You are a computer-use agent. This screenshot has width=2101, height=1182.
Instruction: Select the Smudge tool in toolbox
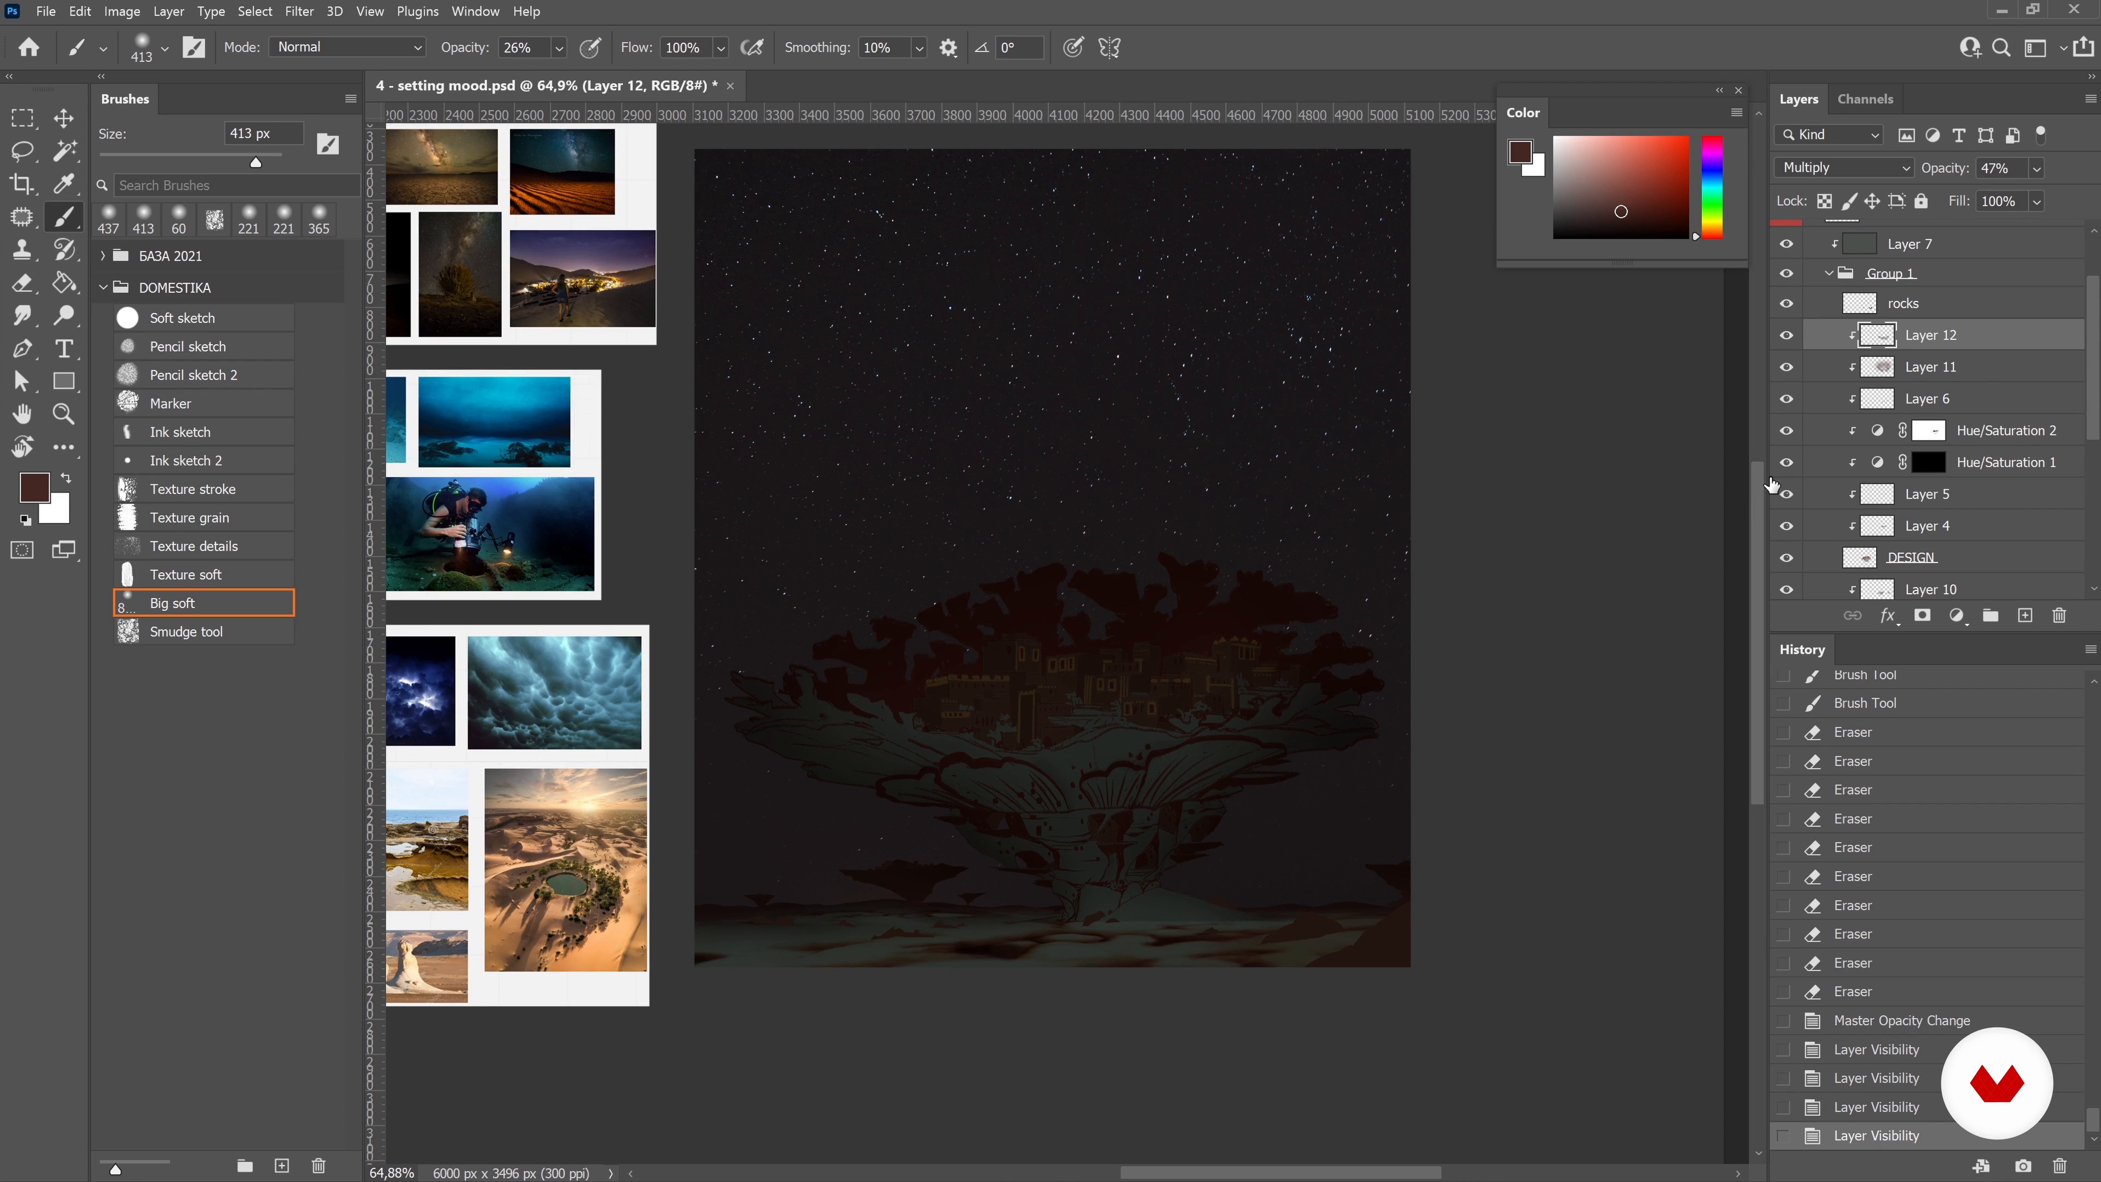[22, 316]
